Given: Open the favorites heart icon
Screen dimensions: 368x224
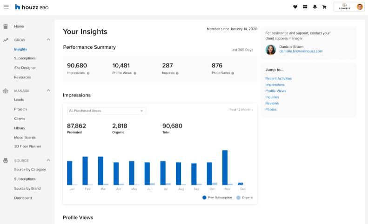Looking at the screenshot, I should 295,7.
